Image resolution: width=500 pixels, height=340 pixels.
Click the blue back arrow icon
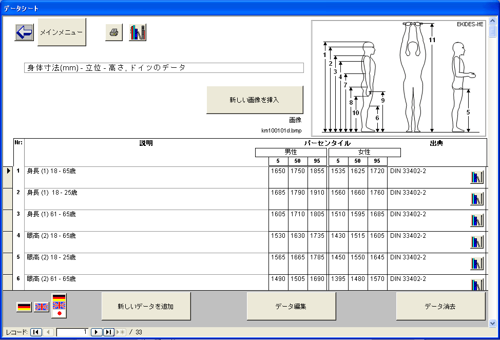[24, 33]
